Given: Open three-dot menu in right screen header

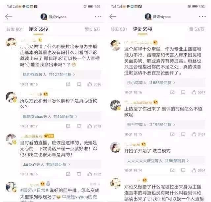Looking at the screenshot, I should [x=202, y=17].
